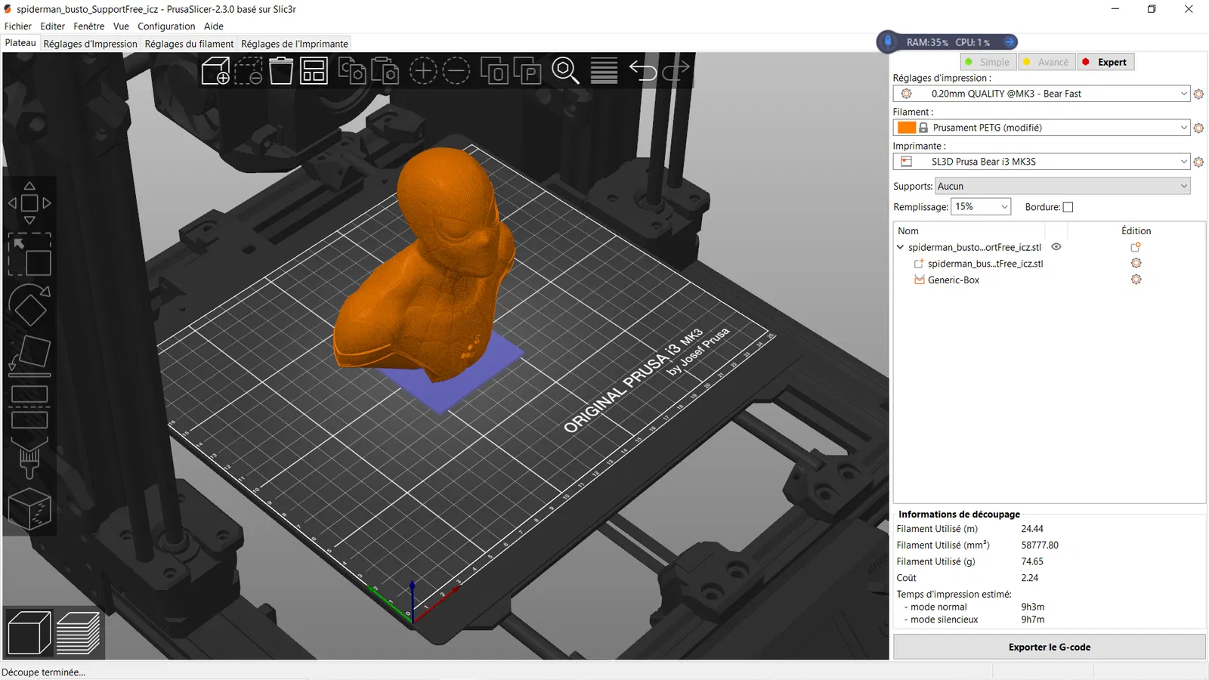This screenshot has width=1209, height=680.
Task: Click Exporter le G-code button
Action: pyautogui.click(x=1050, y=647)
